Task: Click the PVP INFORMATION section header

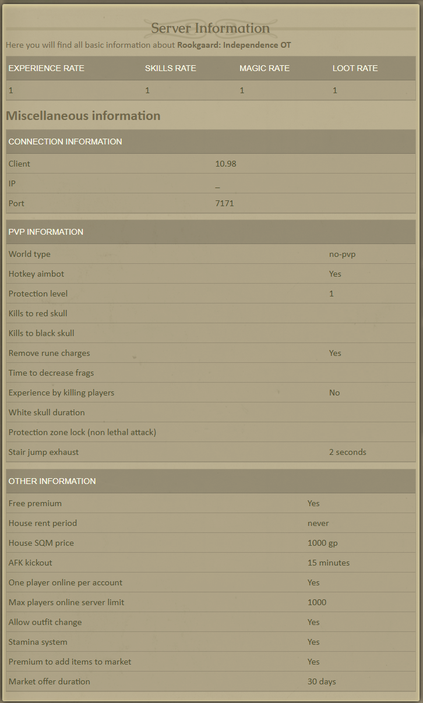Action: coord(46,232)
